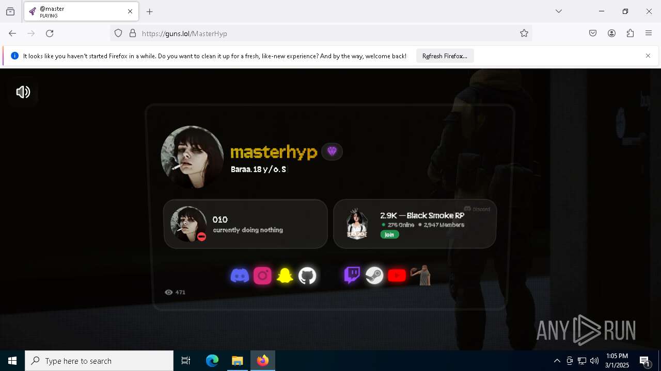This screenshot has height=371, width=661.
Task: Launch Microsoft Edge from the taskbar
Action: (212, 361)
